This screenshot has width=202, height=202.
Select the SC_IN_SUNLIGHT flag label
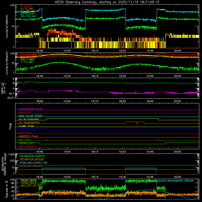tap(29, 119)
